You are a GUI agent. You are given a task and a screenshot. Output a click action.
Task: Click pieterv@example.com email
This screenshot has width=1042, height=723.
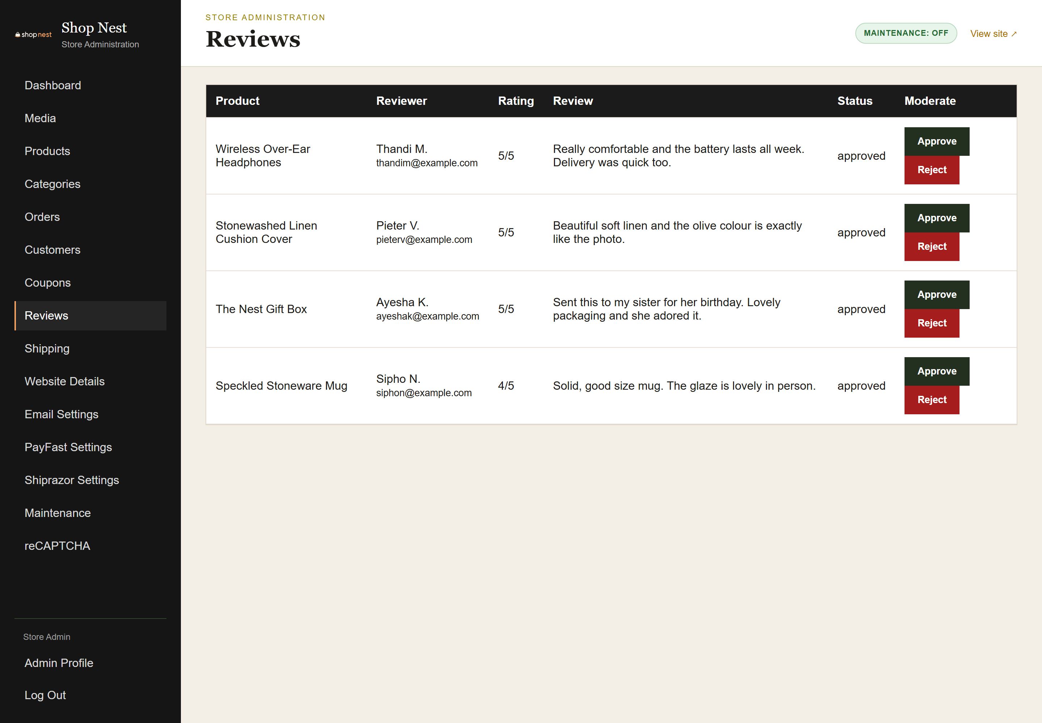click(x=424, y=240)
